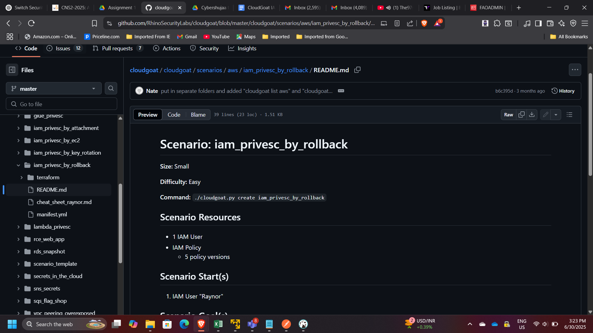Open Brave Rewards triangle icon
The width and height of the screenshot is (593, 333).
tap(437, 23)
